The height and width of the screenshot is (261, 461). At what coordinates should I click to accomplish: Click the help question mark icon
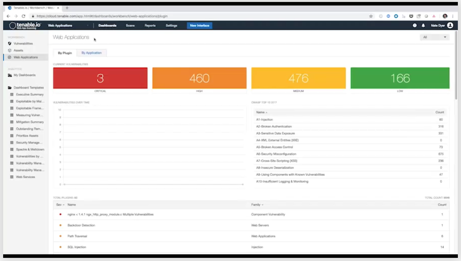415,26
